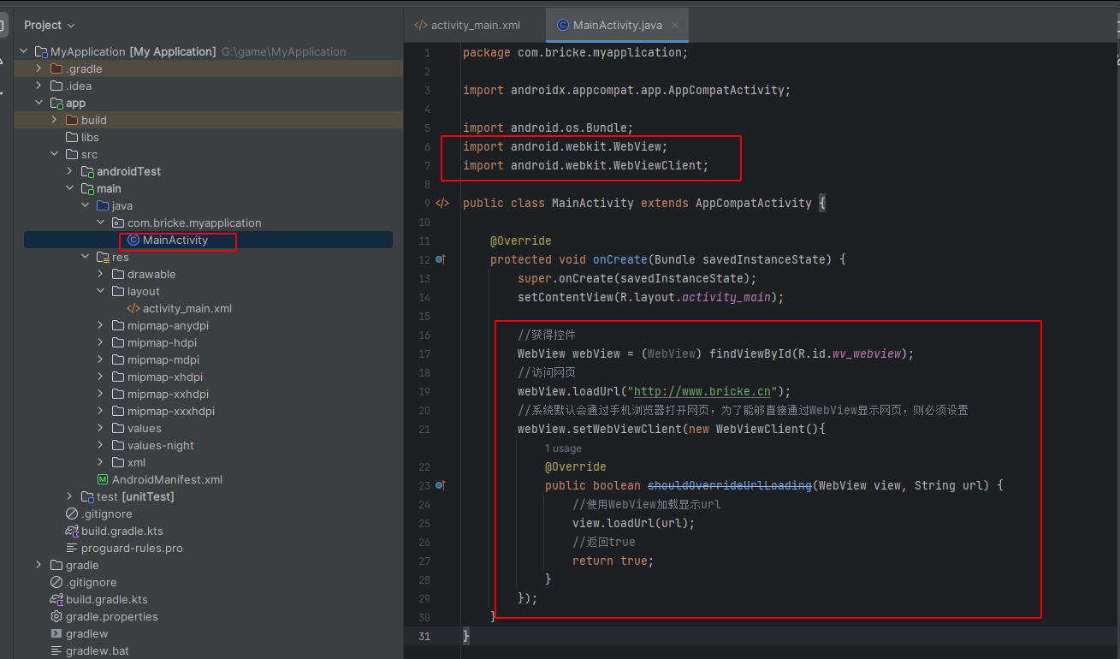Click the override gutter icon at line 23

click(441, 484)
